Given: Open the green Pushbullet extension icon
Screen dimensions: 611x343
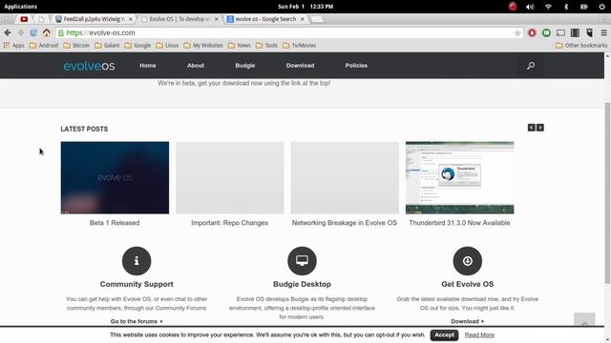Looking at the screenshot, I should [x=546, y=33].
